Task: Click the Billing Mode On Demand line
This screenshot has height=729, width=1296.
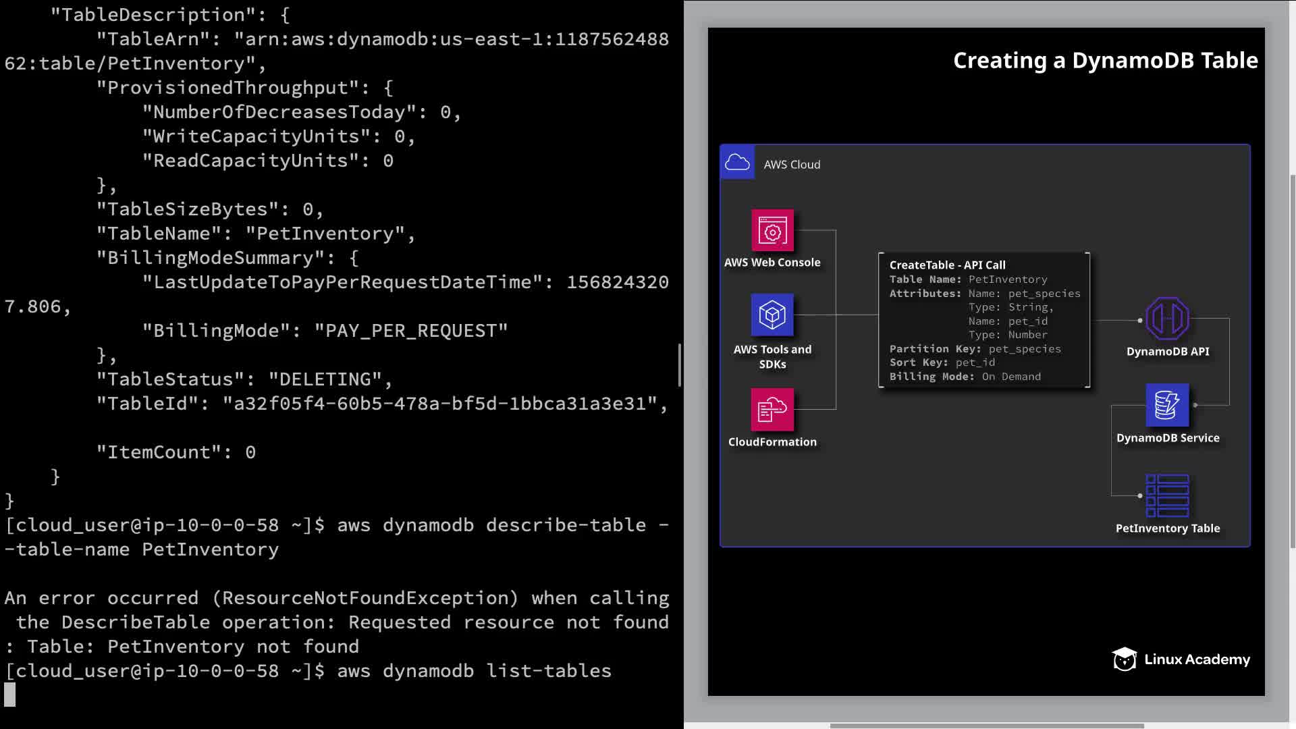Action: [x=965, y=377]
